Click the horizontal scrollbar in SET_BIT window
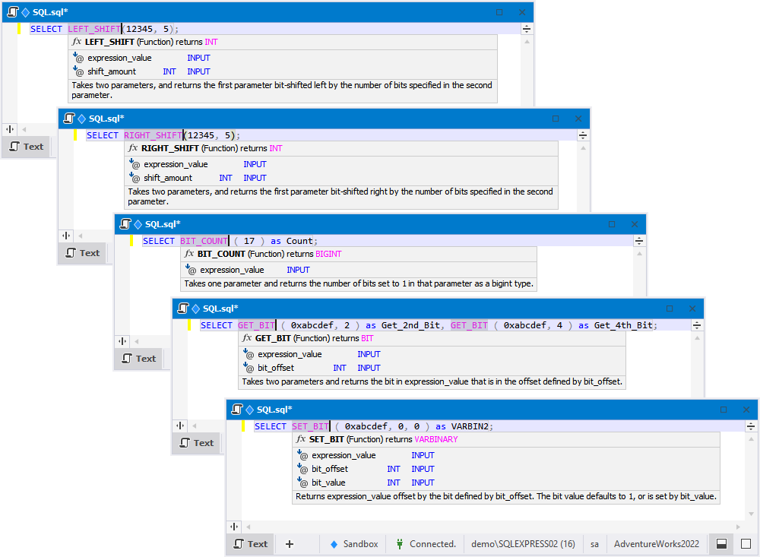The image size is (760, 557). [492, 527]
